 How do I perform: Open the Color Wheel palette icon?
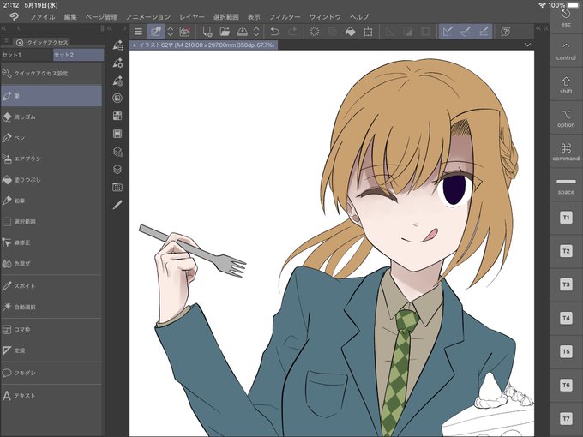[x=117, y=98]
